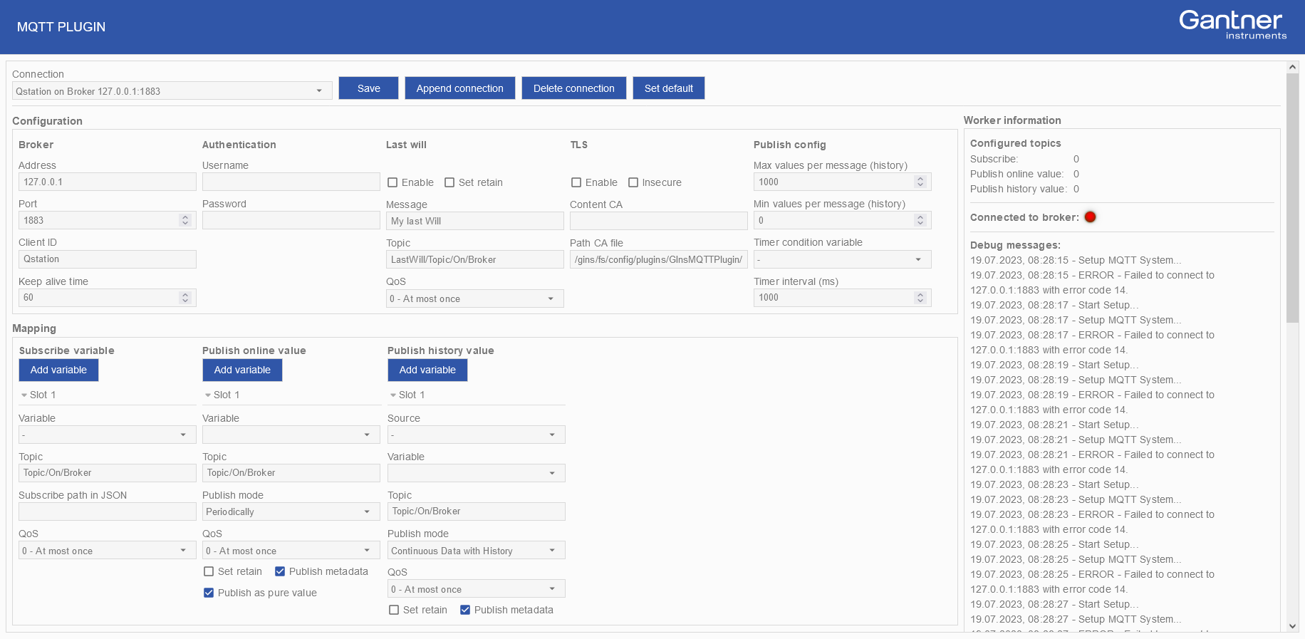Click the Save button
Viewport: 1305px width, 639px height.
368,88
